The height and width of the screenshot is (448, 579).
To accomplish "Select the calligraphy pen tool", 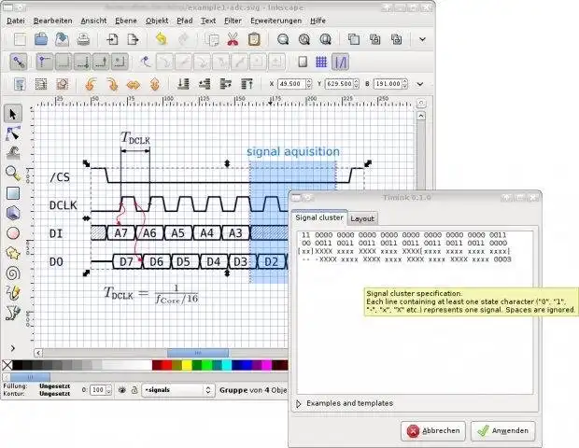I will [x=13, y=313].
